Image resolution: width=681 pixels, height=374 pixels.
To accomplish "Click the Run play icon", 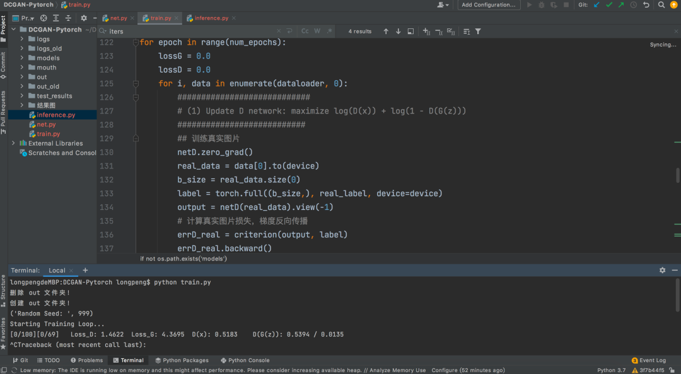I will coord(529,5).
